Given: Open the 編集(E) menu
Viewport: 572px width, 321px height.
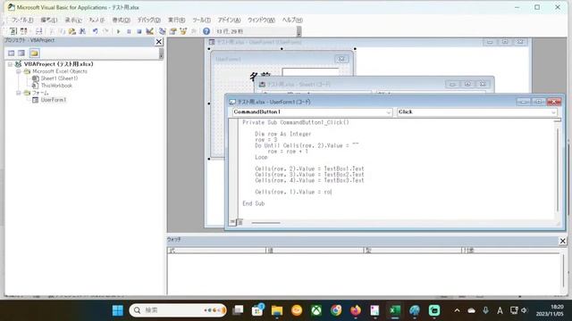Looking at the screenshot, I should pyautogui.click(x=48, y=20).
